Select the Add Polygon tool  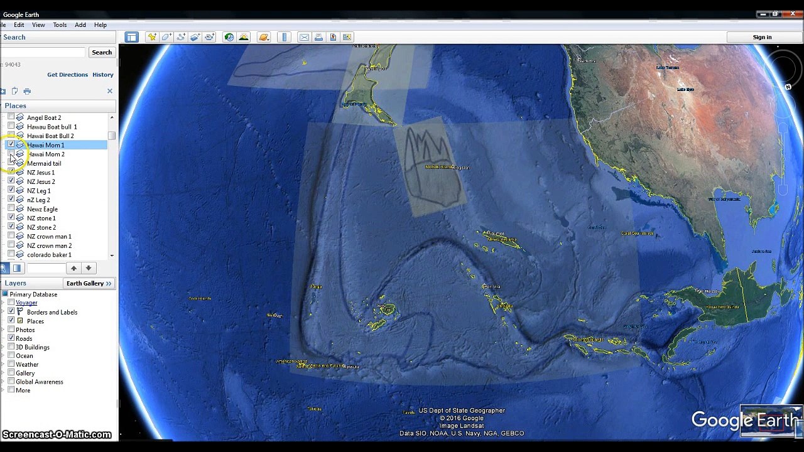pos(166,37)
